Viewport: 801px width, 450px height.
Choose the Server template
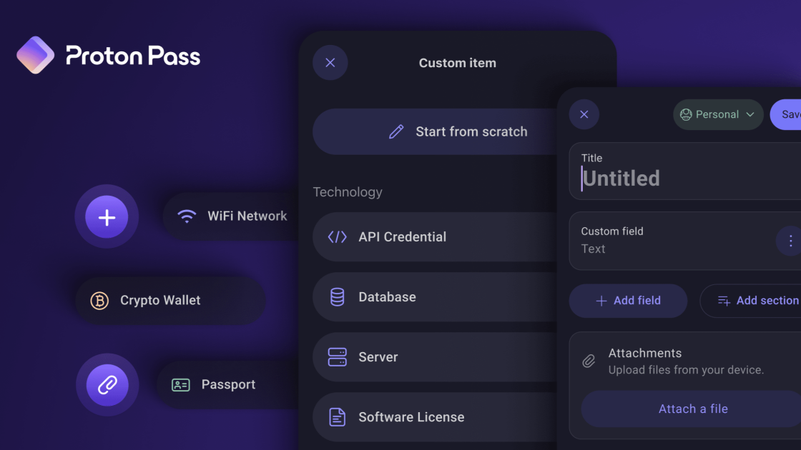pos(435,357)
